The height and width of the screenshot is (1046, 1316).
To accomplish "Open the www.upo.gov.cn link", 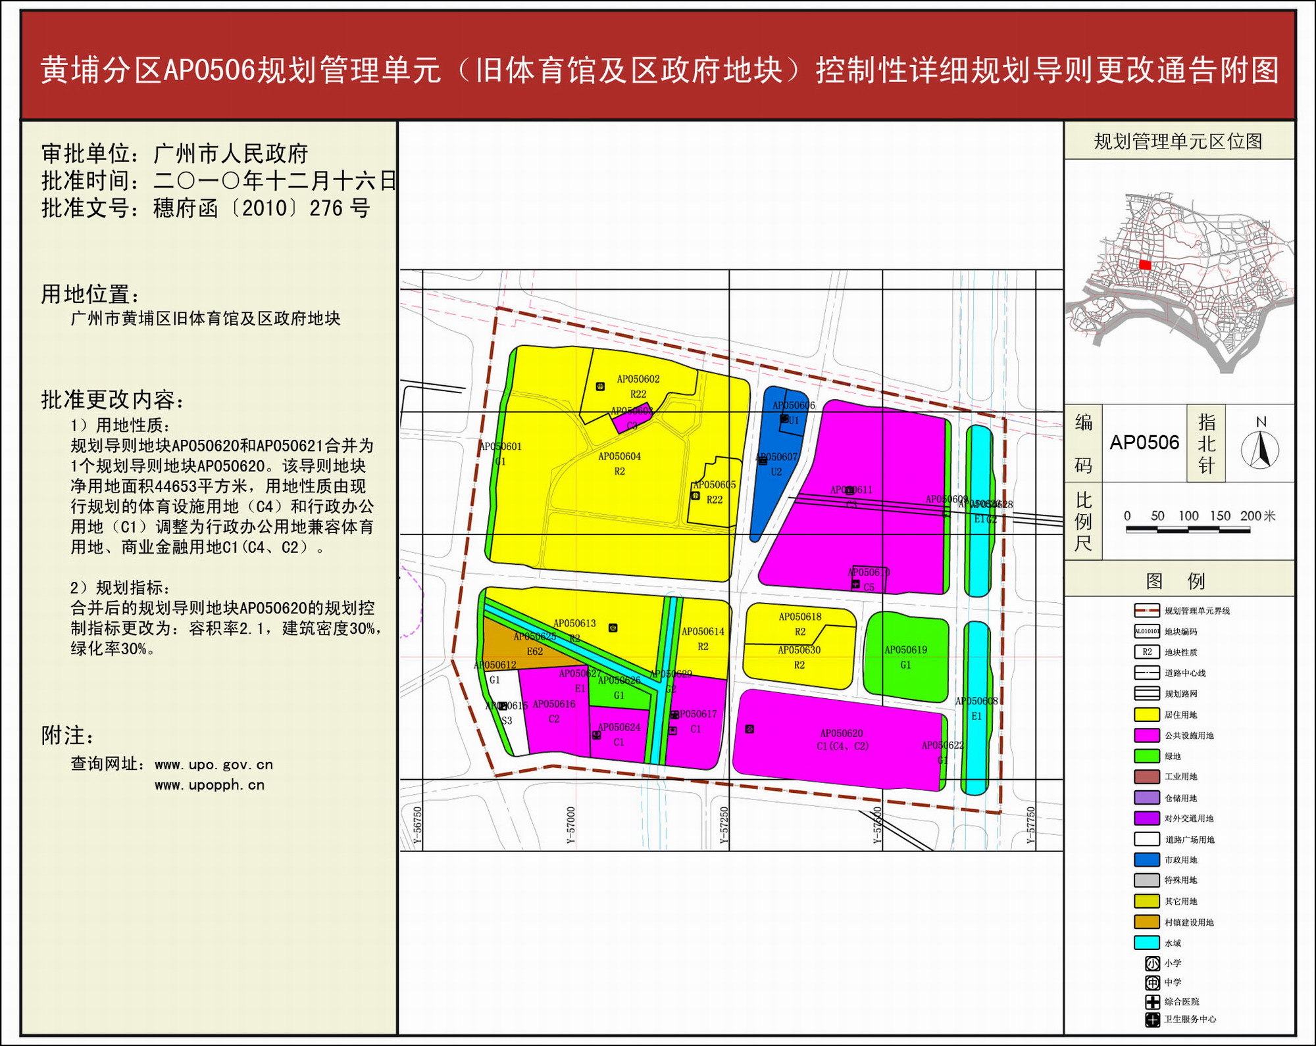I will tap(213, 765).
